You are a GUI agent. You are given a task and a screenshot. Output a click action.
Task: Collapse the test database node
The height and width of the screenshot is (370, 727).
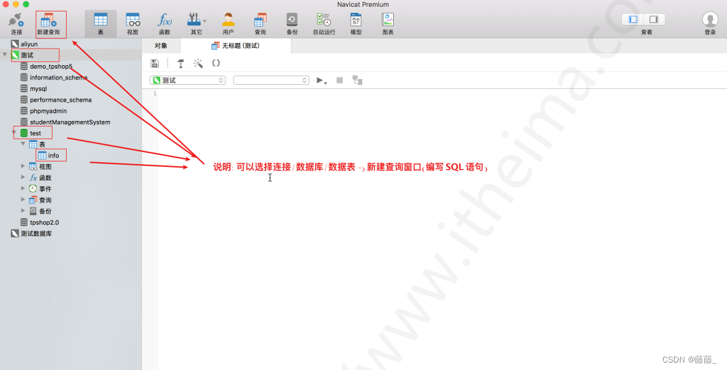pos(14,133)
